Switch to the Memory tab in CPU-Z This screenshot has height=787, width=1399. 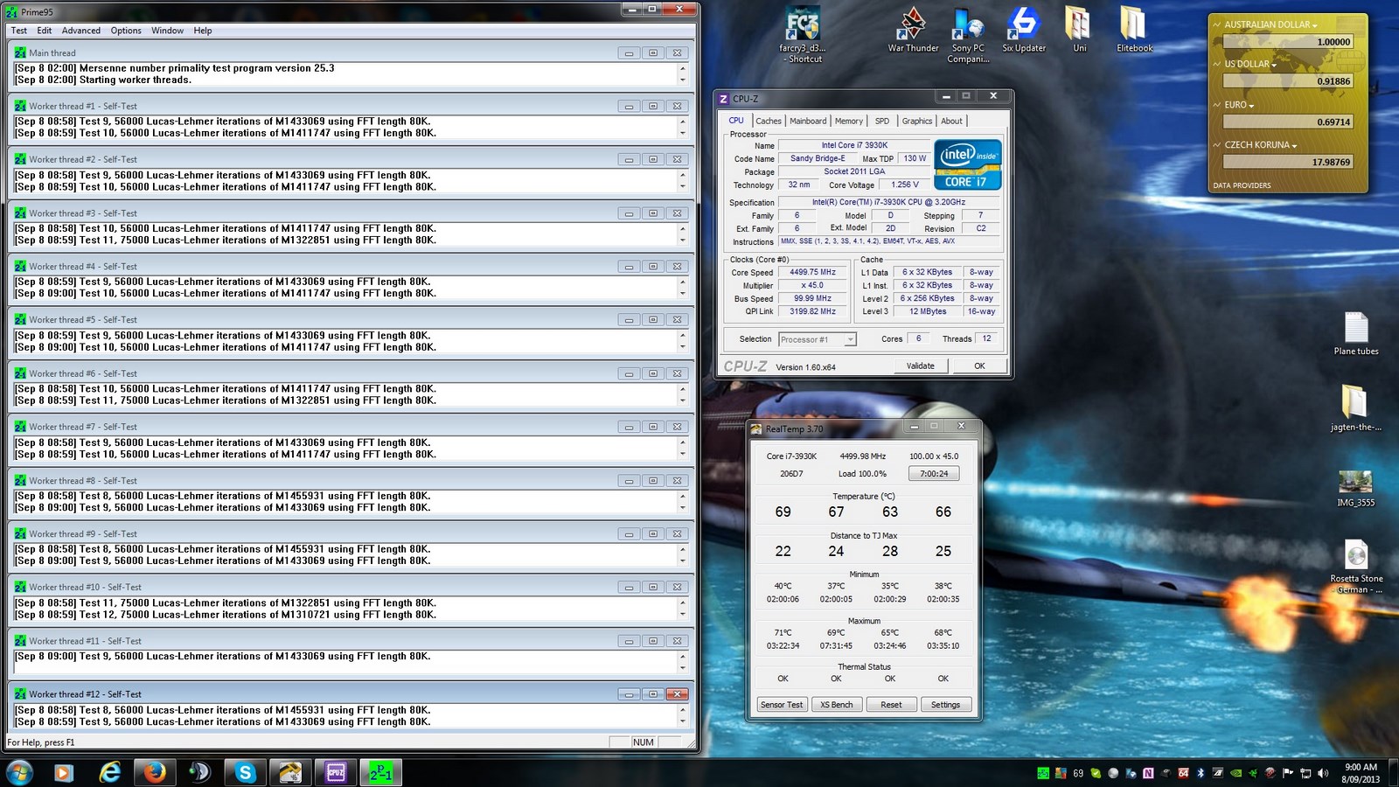(x=848, y=121)
